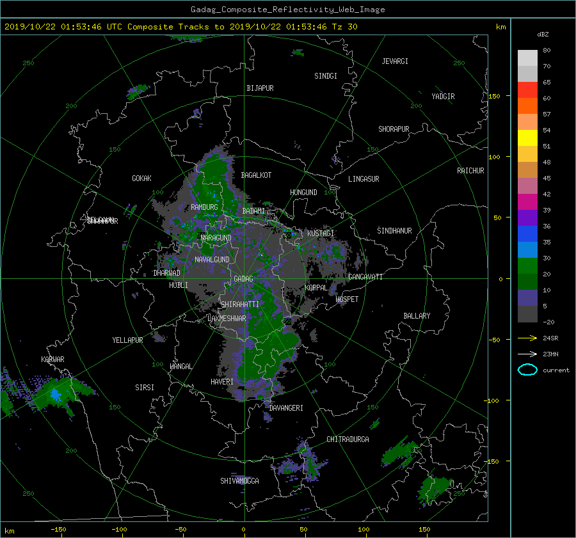This screenshot has height=538, width=576.
Task: Click the 'NARAGUND' city label
Action: pyautogui.click(x=216, y=238)
